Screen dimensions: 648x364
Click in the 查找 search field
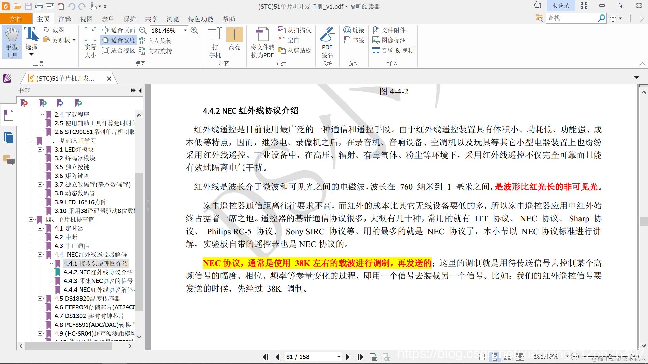(x=571, y=18)
